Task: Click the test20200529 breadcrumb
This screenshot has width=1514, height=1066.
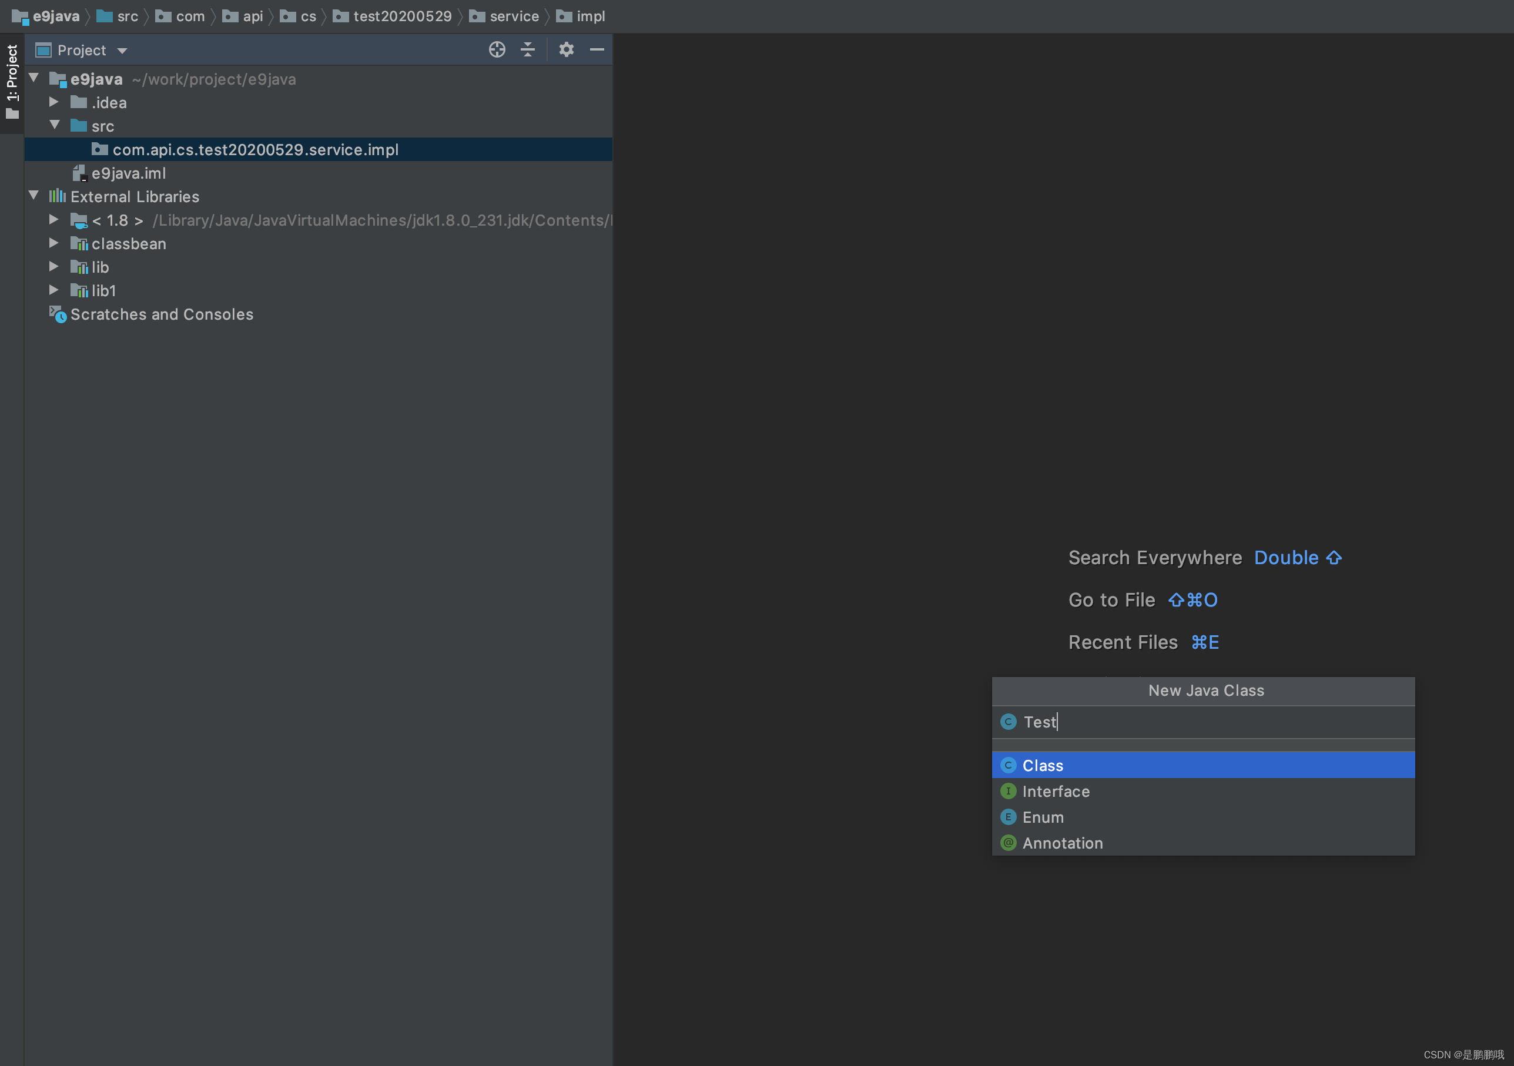Action: [401, 16]
